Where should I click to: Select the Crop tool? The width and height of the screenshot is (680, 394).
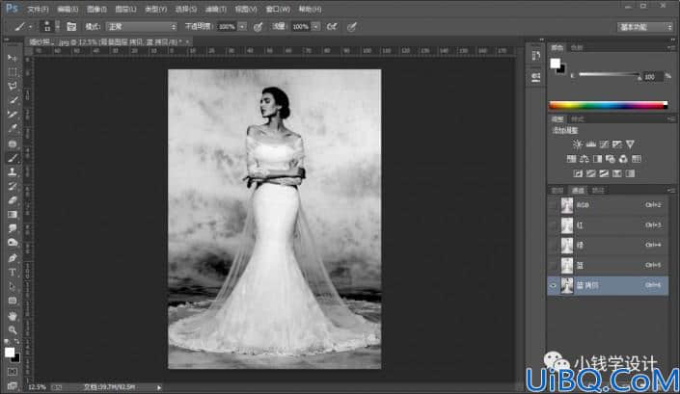tap(13, 115)
